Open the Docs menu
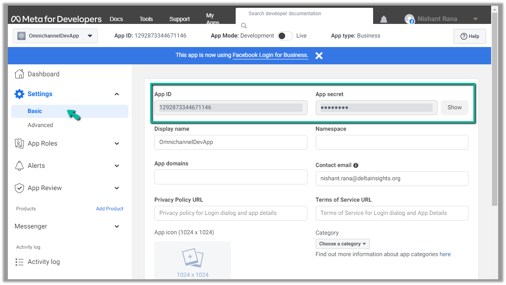The height and width of the screenshot is (285, 506). (x=116, y=19)
